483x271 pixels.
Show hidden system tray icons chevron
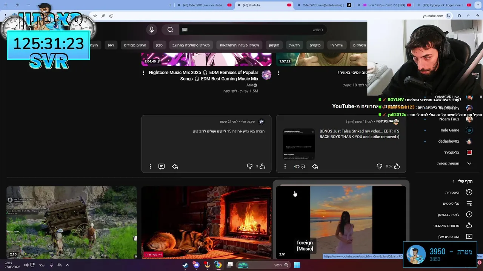(x=68, y=265)
